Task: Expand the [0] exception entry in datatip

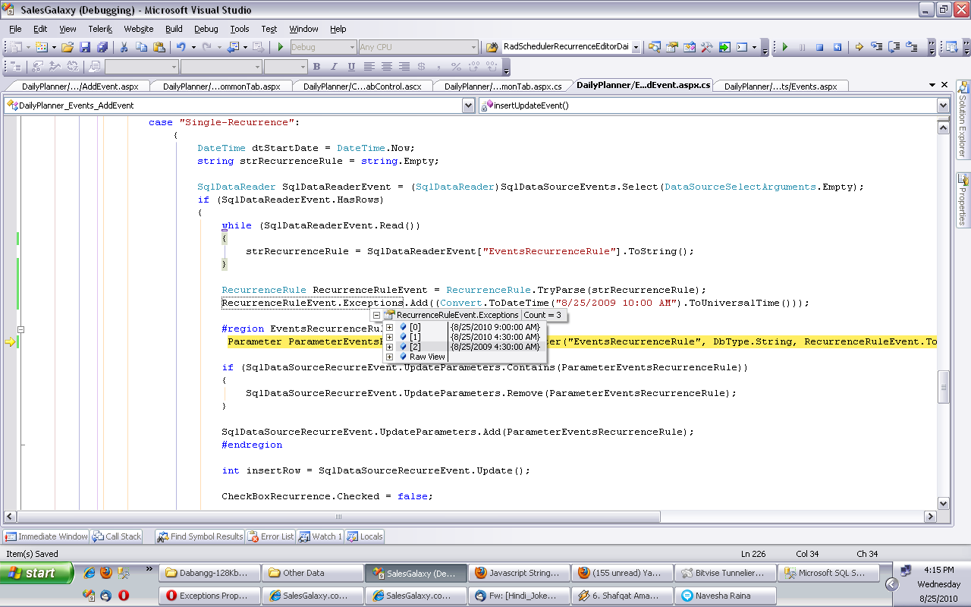Action: (x=390, y=327)
